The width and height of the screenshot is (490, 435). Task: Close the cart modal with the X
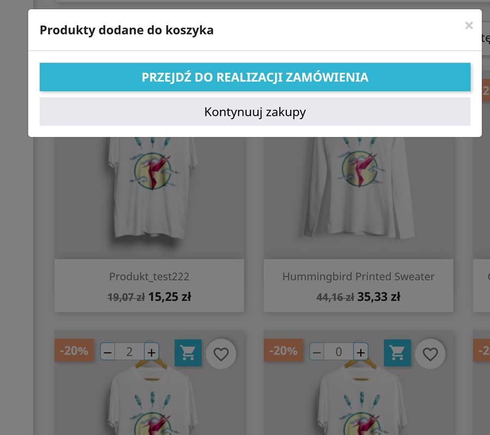pyautogui.click(x=468, y=25)
